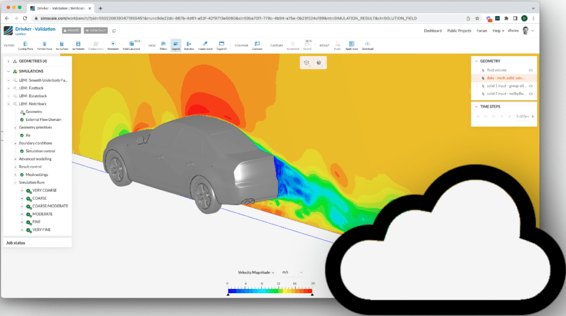The image size is (566, 316).
Task: Add an Iso Surface filter
Action: [62, 45]
